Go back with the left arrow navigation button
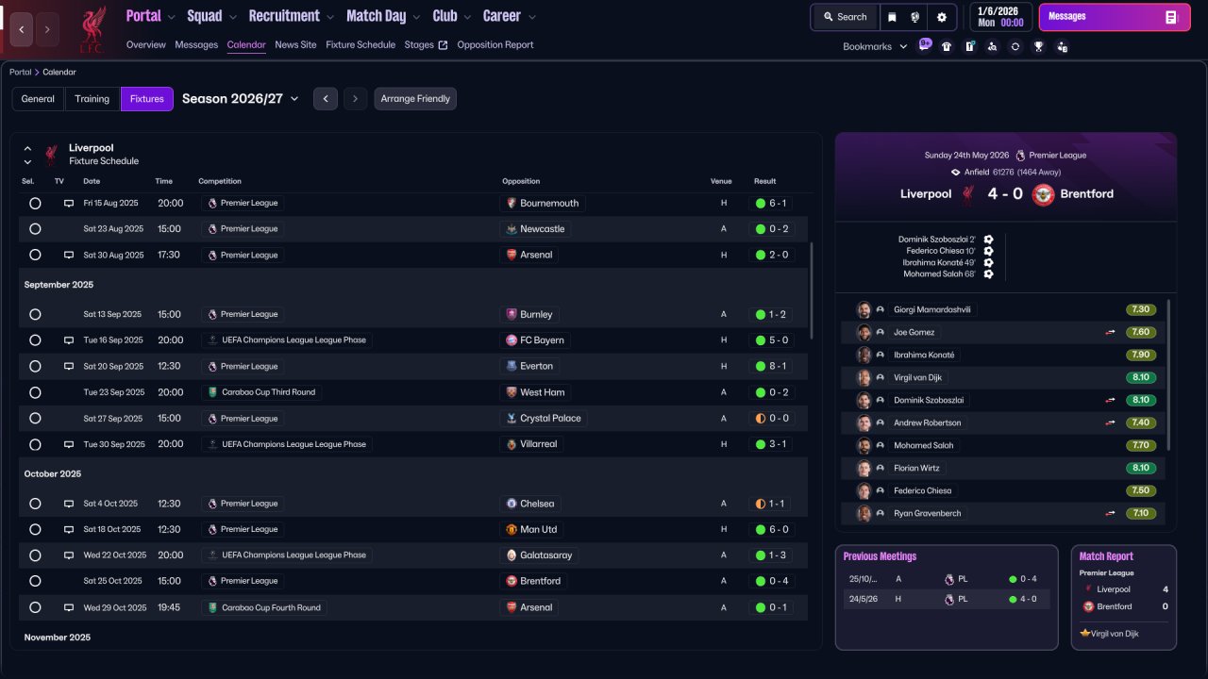Screen dimensions: 1208x679 tap(22, 29)
